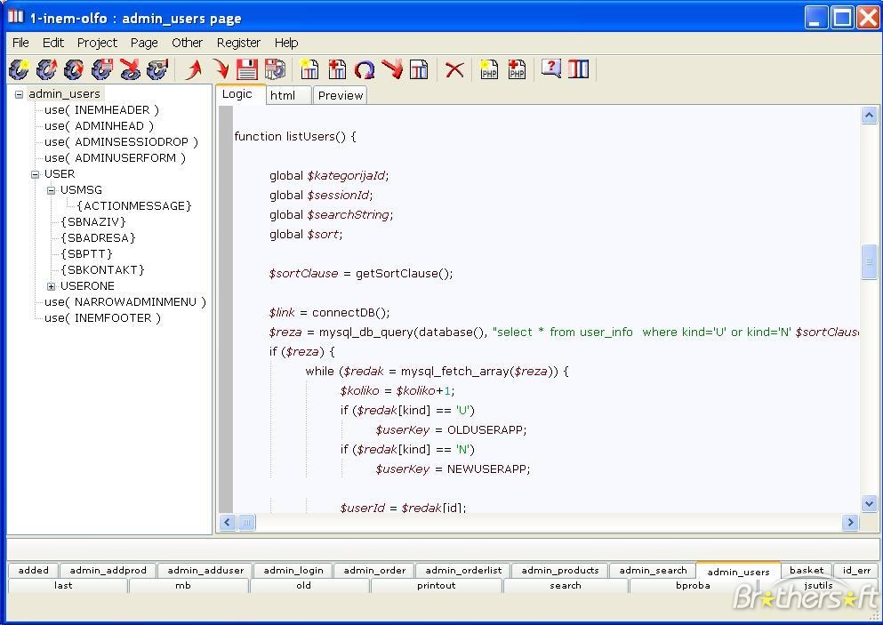Open the Project menu
Viewport: 883px width, 625px height.
(x=97, y=43)
